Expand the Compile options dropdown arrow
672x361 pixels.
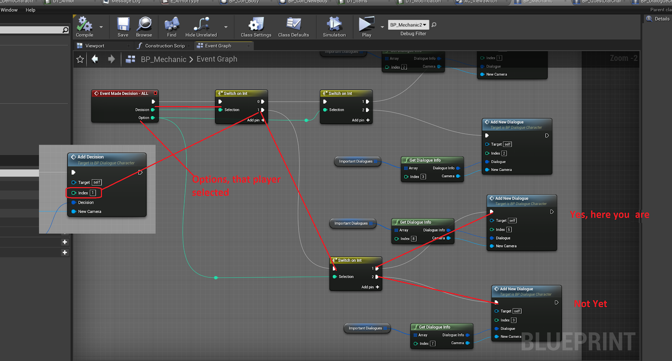[101, 27]
